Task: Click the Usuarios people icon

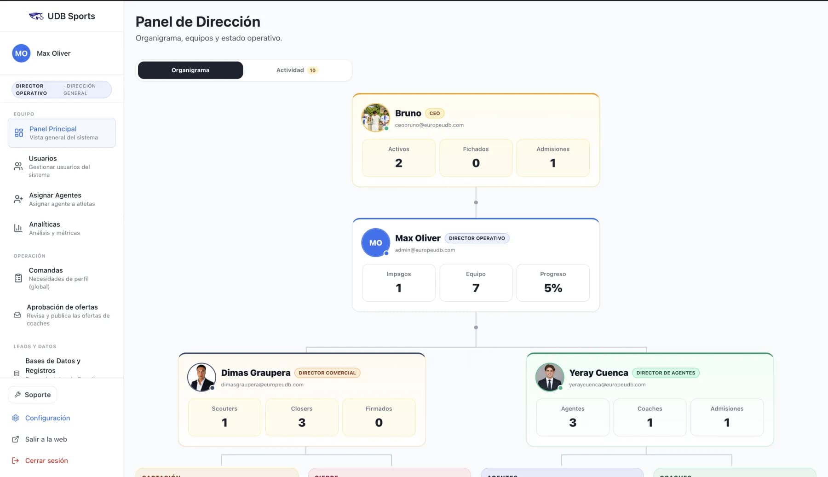Action: point(18,166)
